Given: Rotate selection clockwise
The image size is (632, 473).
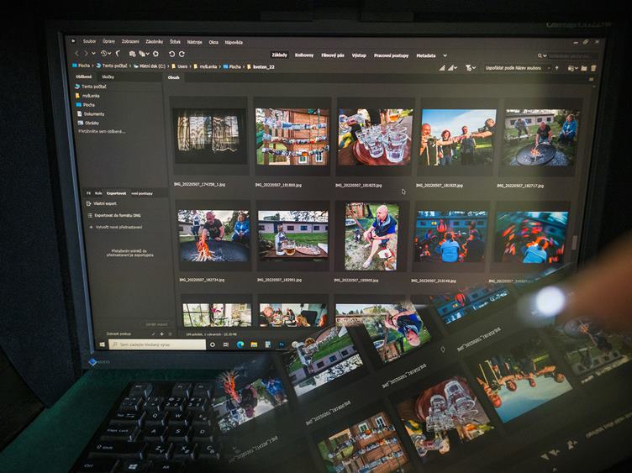Looking at the screenshot, I should tap(182, 54).
